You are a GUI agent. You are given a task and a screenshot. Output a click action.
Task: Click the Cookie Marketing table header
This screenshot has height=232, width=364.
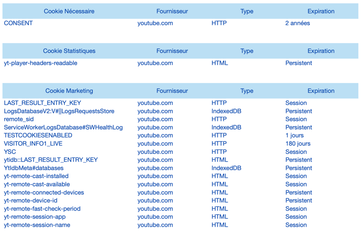coord(69,91)
